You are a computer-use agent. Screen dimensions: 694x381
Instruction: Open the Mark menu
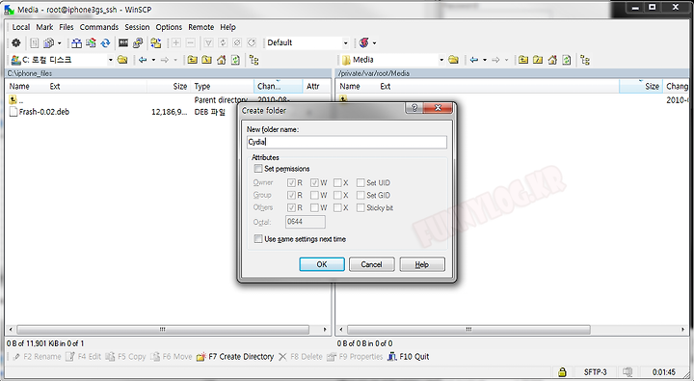[x=44, y=27]
